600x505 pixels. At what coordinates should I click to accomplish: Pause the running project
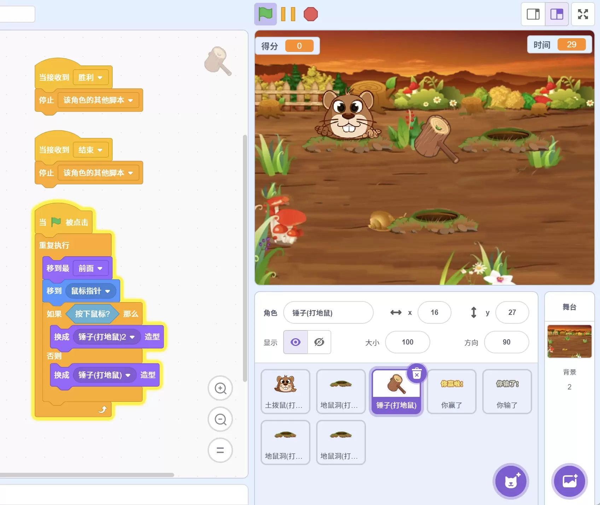point(288,14)
